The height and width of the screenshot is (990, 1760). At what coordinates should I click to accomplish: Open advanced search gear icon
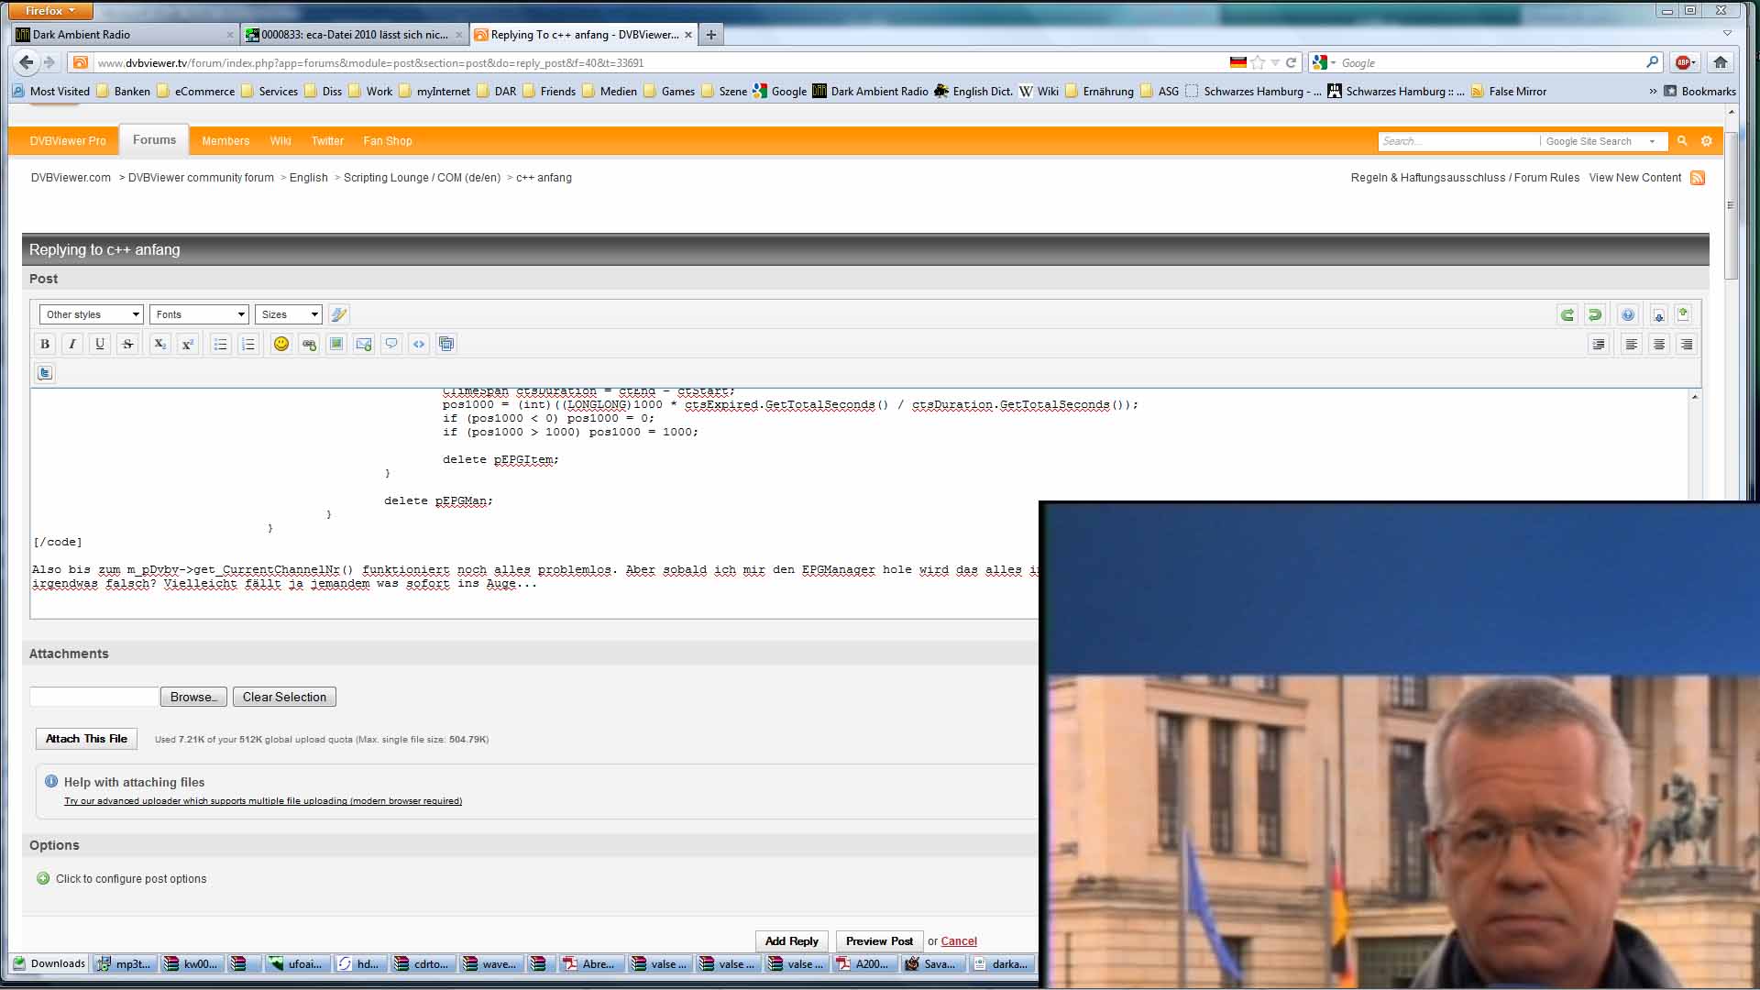point(1707,141)
